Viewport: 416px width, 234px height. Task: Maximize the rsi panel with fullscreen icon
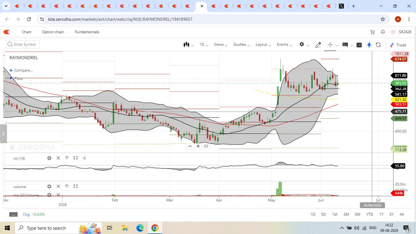point(75,158)
